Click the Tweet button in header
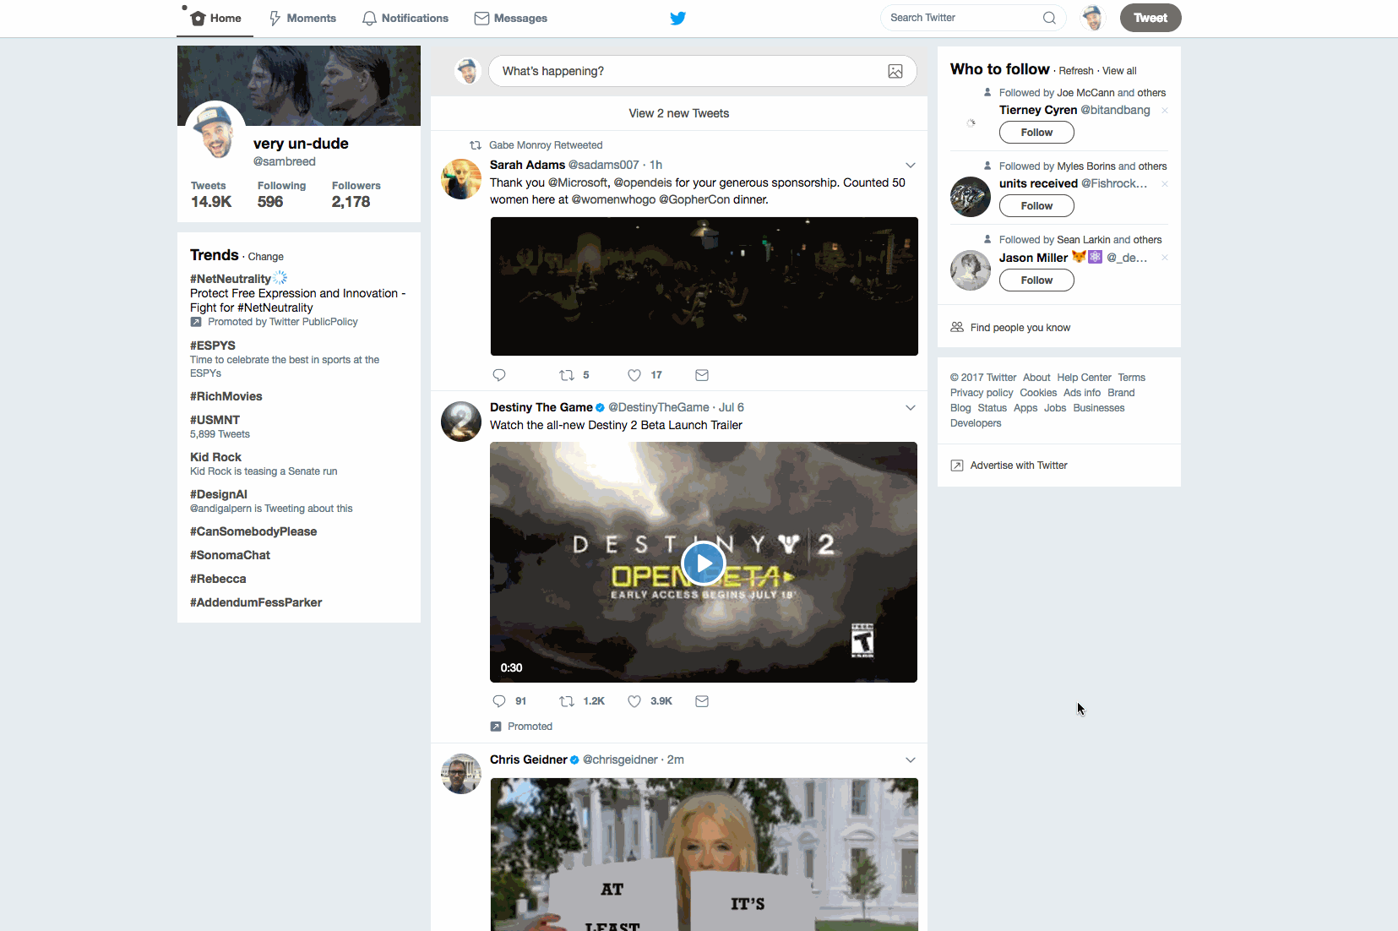The image size is (1398, 931). [1150, 18]
